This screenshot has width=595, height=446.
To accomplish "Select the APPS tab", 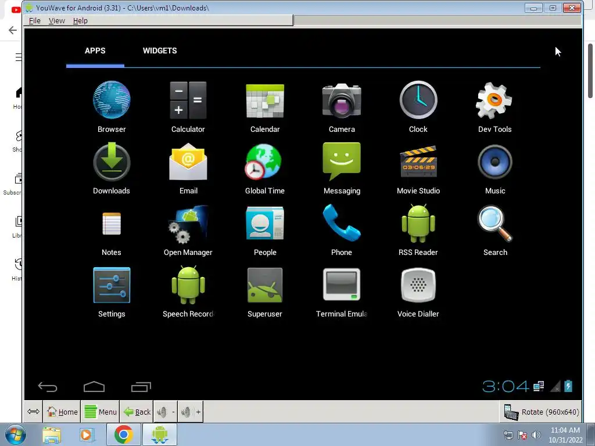I will tap(95, 51).
